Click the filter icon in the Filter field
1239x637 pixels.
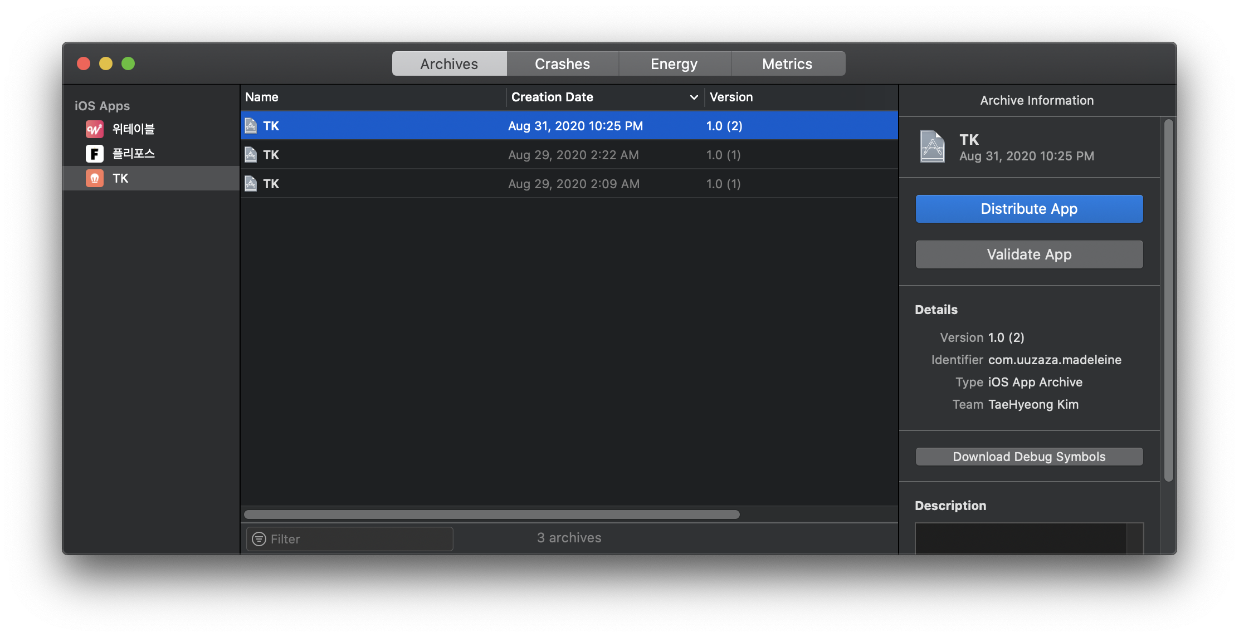[x=259, y=539]
